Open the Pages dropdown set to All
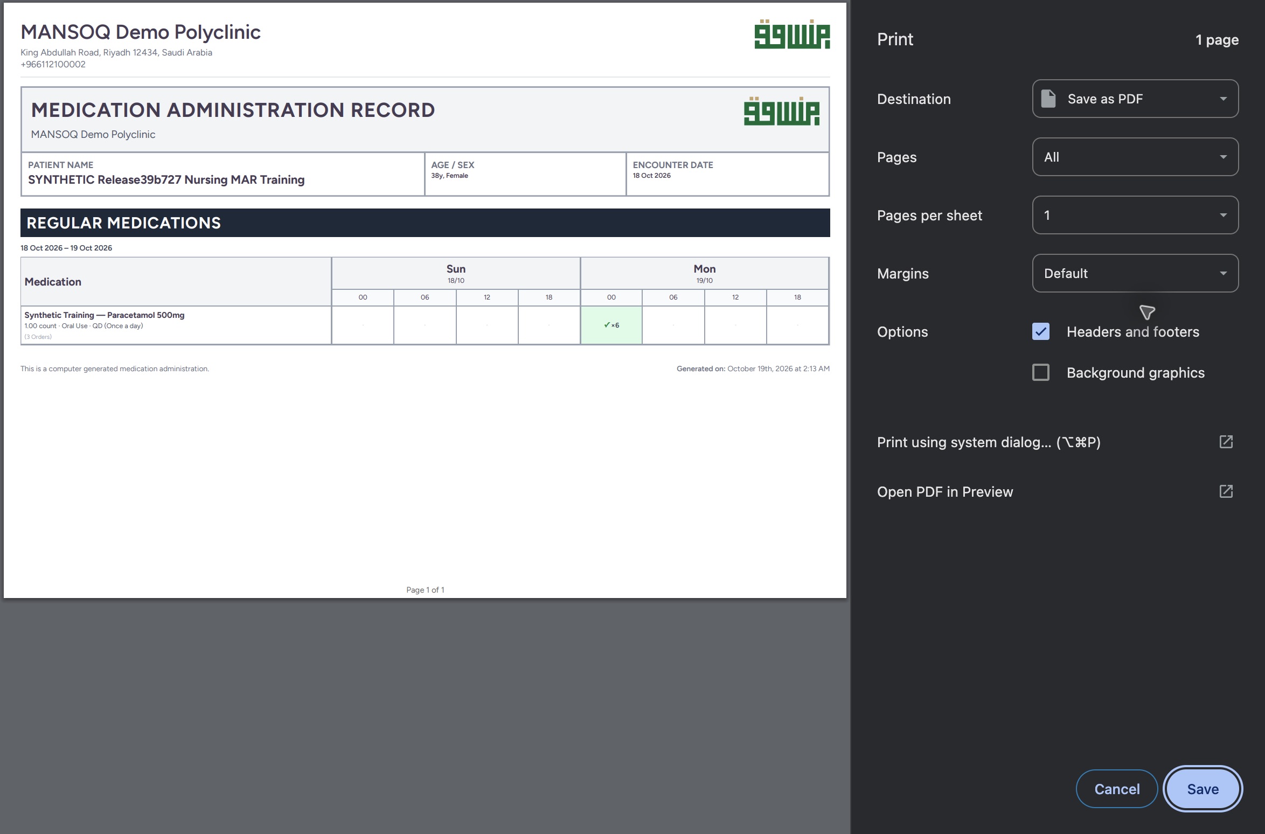Image resolution: width=1265 pixels, height=834 pixels. [x=1135, y=157]
